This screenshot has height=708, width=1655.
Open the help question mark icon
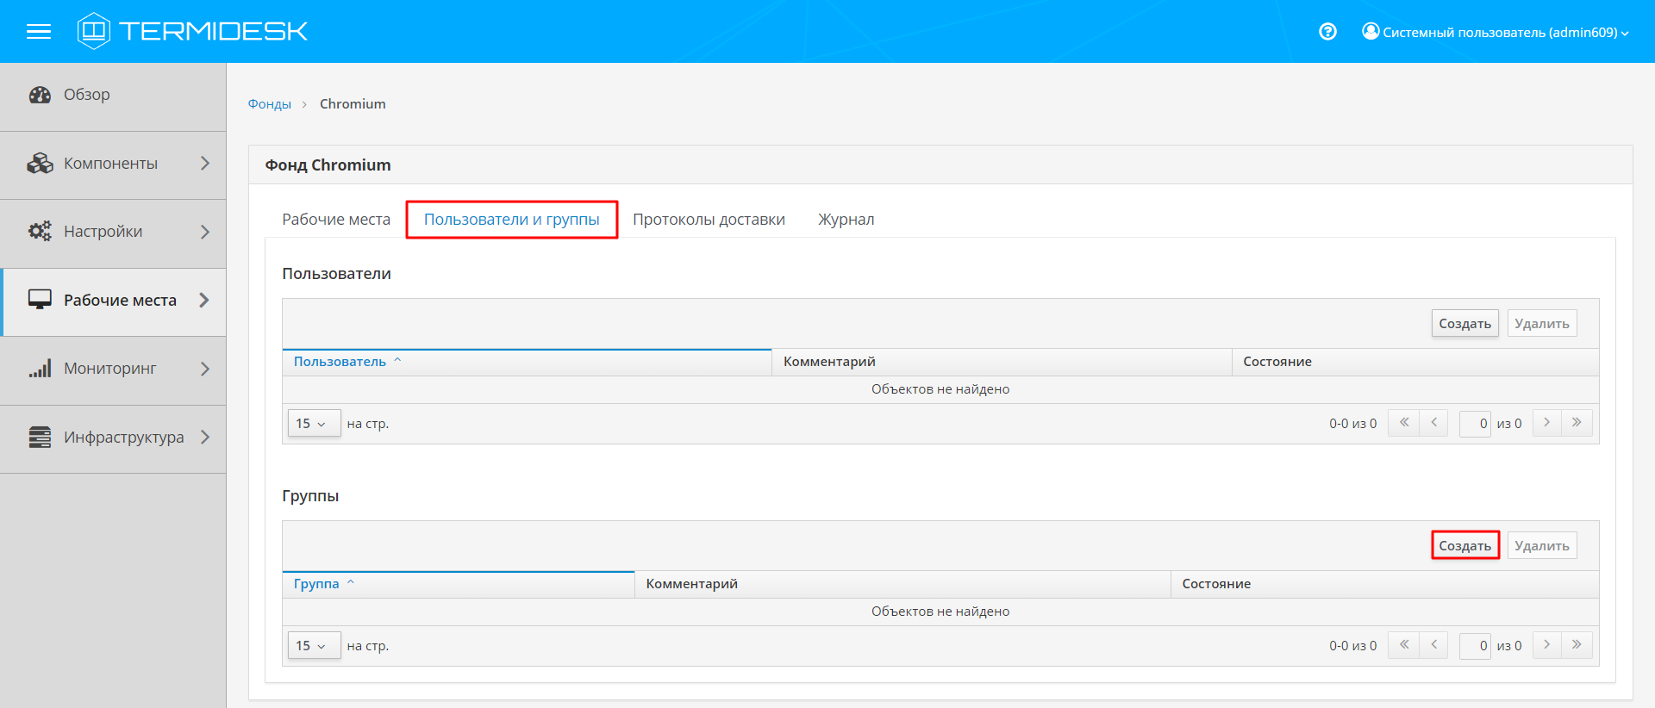click(x=1327, y=32)
